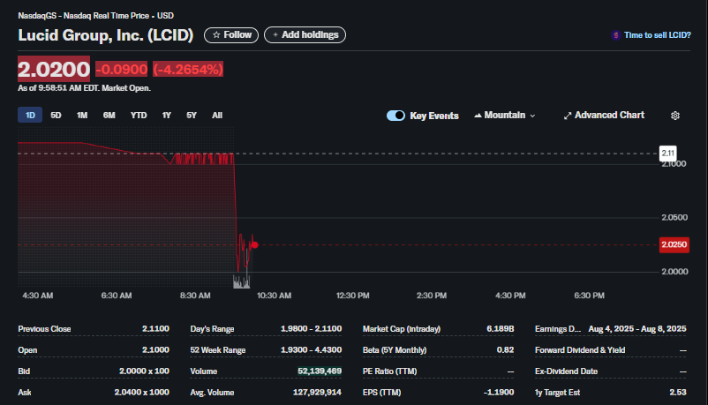Click the Market Cap value 6.189B

pos(501,329)
